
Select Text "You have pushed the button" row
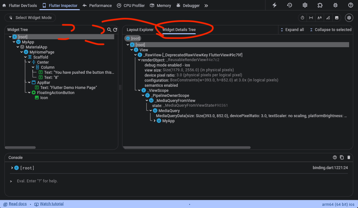(x=76, y=72)
